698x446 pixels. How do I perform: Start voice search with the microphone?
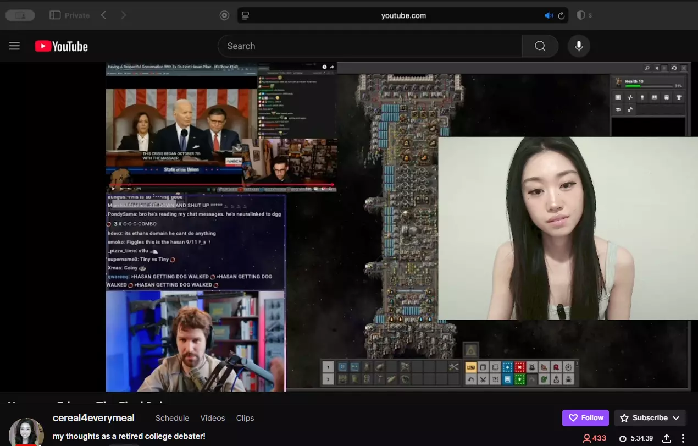(579, 46)
